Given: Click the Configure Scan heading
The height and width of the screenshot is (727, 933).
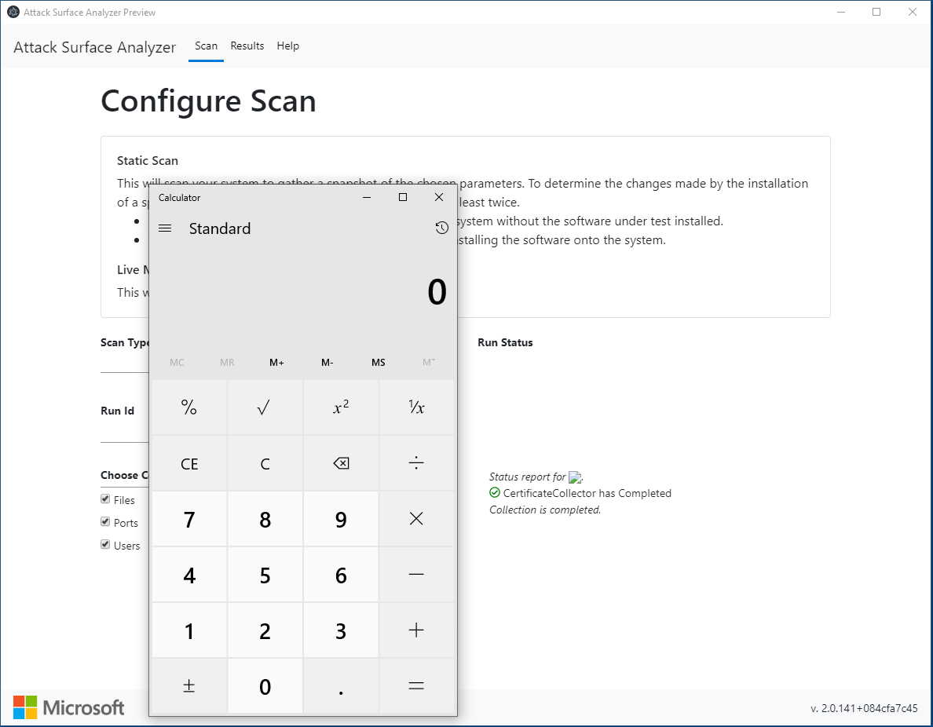Looking at the screenshot, I should coord(208,101).
